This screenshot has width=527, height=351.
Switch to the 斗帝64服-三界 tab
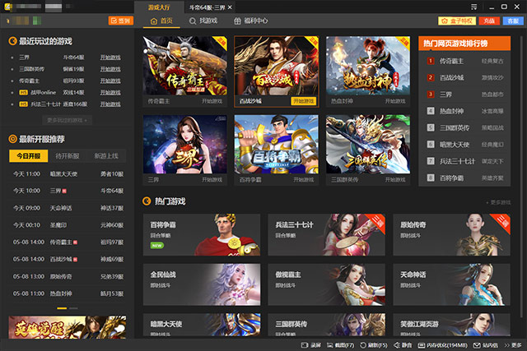[207, 7]
